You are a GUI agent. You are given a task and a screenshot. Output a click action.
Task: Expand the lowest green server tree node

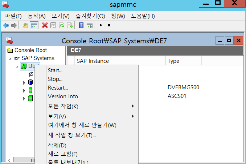click(24, 99)
